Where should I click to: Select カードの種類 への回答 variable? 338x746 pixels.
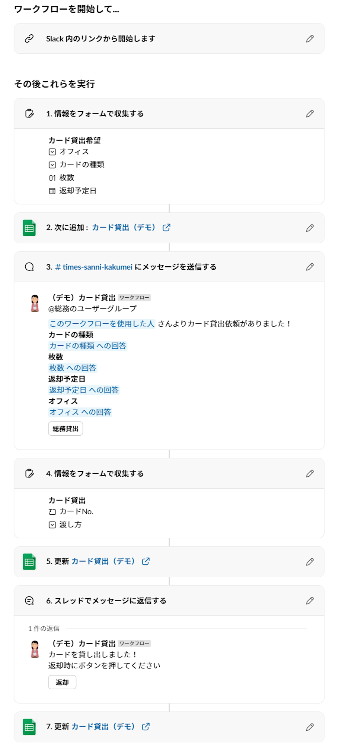88,346
